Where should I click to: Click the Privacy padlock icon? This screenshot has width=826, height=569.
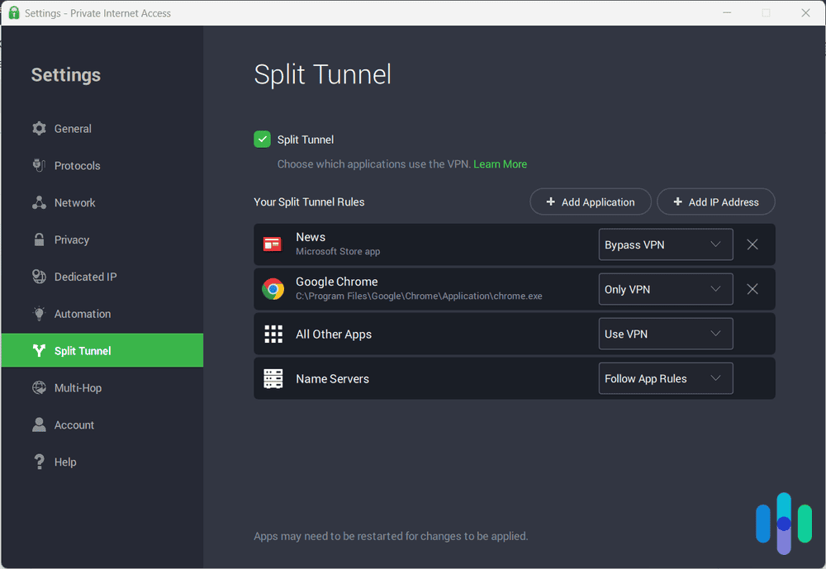click(38, 239)
